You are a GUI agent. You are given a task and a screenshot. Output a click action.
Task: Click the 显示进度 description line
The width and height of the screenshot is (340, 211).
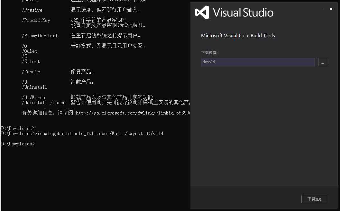[106, 10]
